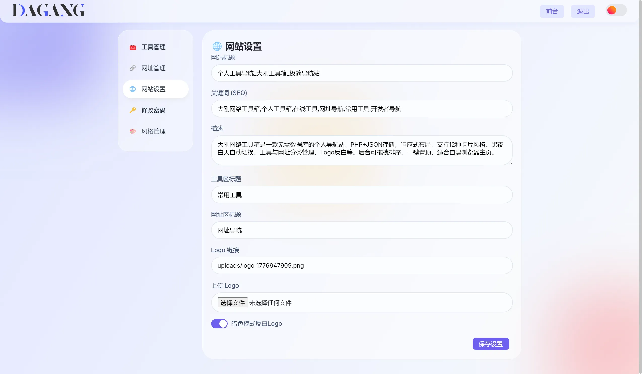Toggle the dark/light theme switch
Viewport: 642px width, 374px height.
pyautogui.click(x=616, y=10)
